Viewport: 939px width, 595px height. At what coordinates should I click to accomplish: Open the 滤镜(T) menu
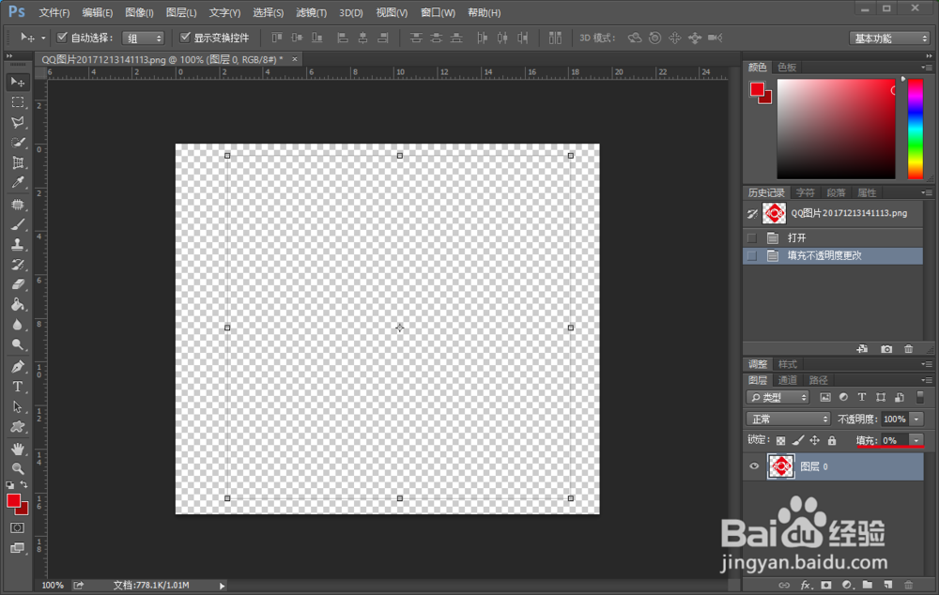(312, 12)
